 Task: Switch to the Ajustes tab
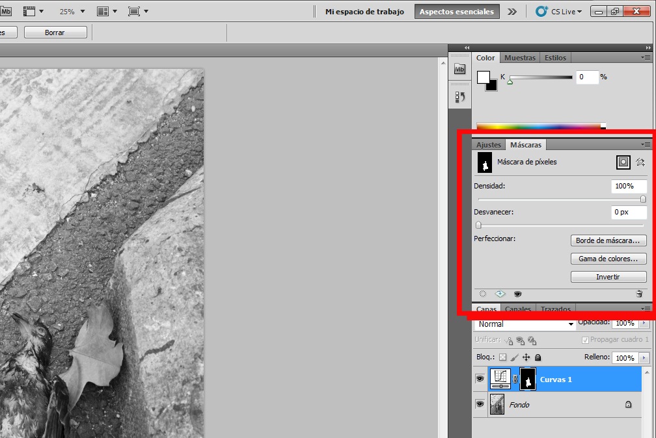[x=489, y=145]
